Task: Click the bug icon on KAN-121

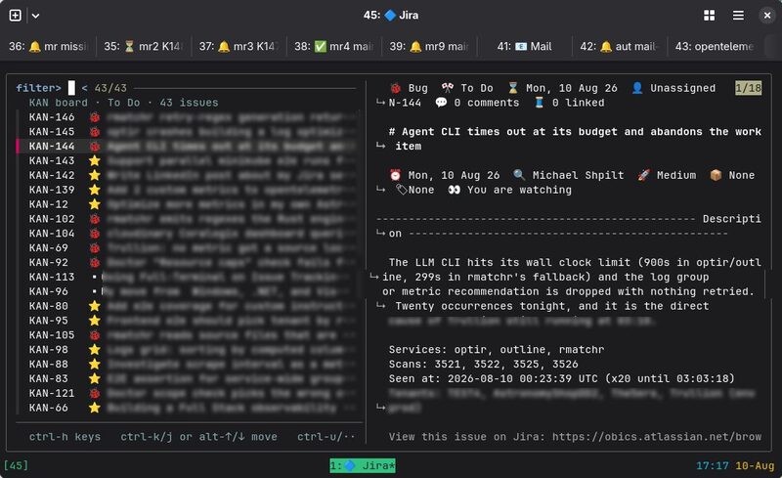Action: [94, 393]
